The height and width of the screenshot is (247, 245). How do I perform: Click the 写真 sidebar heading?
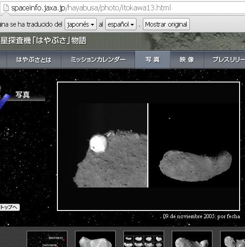click(23, 95)
